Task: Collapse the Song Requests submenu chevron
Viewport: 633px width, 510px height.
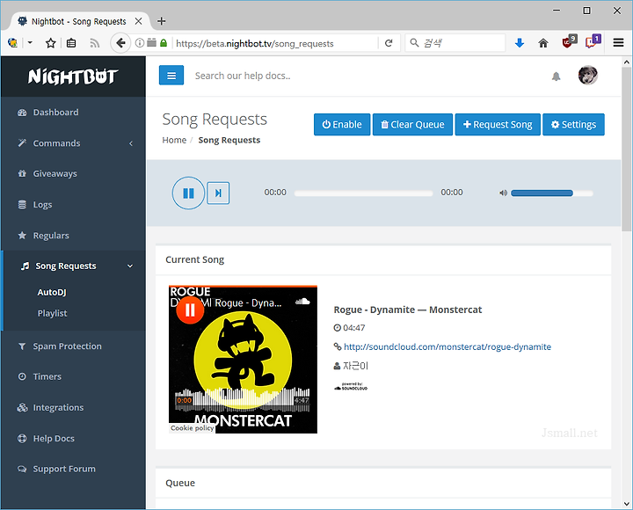Action: click(x=130, y=266)
